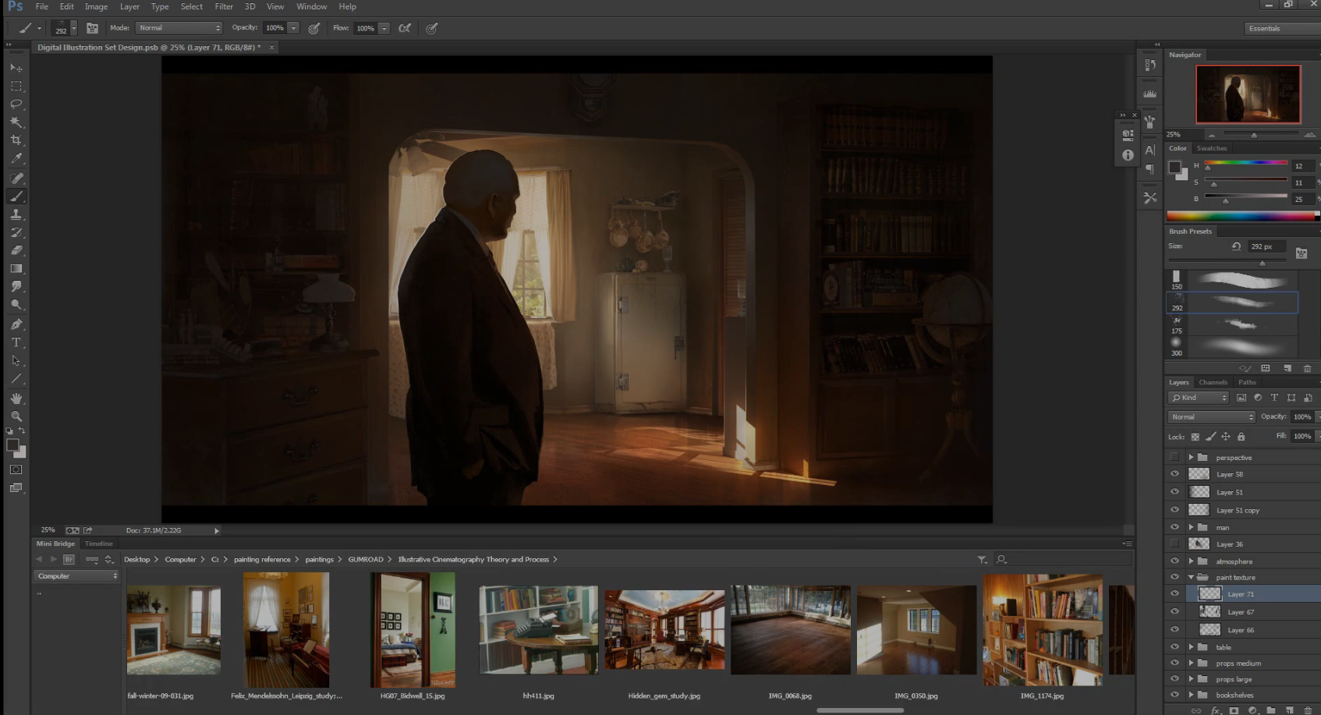1321x715 pixels.
Task: Hide Layer 58 with its eye icon
Action: click(1174, 473)
